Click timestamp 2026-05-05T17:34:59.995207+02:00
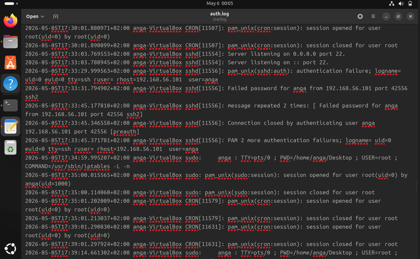The width and height of the screenshot is (420, 259). 77,157
